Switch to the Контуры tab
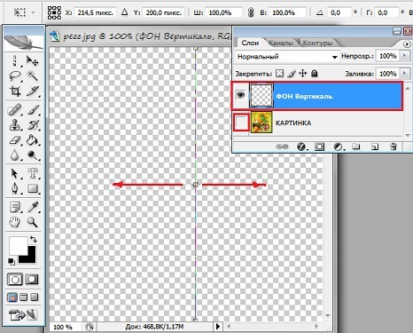 317,43
